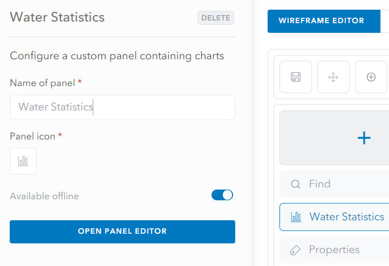Click the circled plus add icon
The height and width of the screenshot is (266, 389).
371,77
